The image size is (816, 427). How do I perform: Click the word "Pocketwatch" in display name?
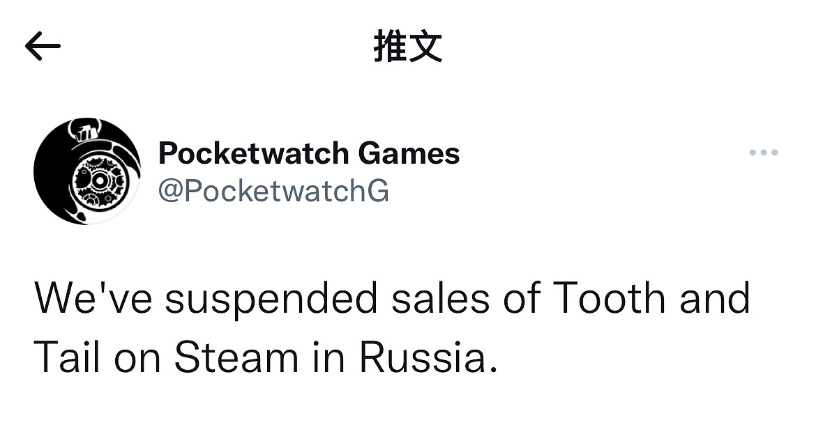click(x=253, y=153)
